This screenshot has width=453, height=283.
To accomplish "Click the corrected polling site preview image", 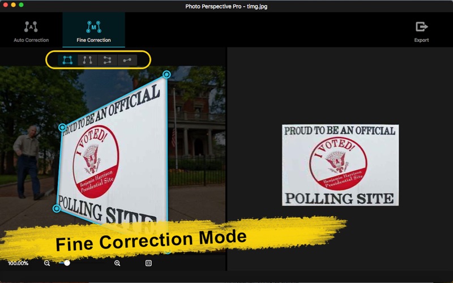I will coord(340,165).
